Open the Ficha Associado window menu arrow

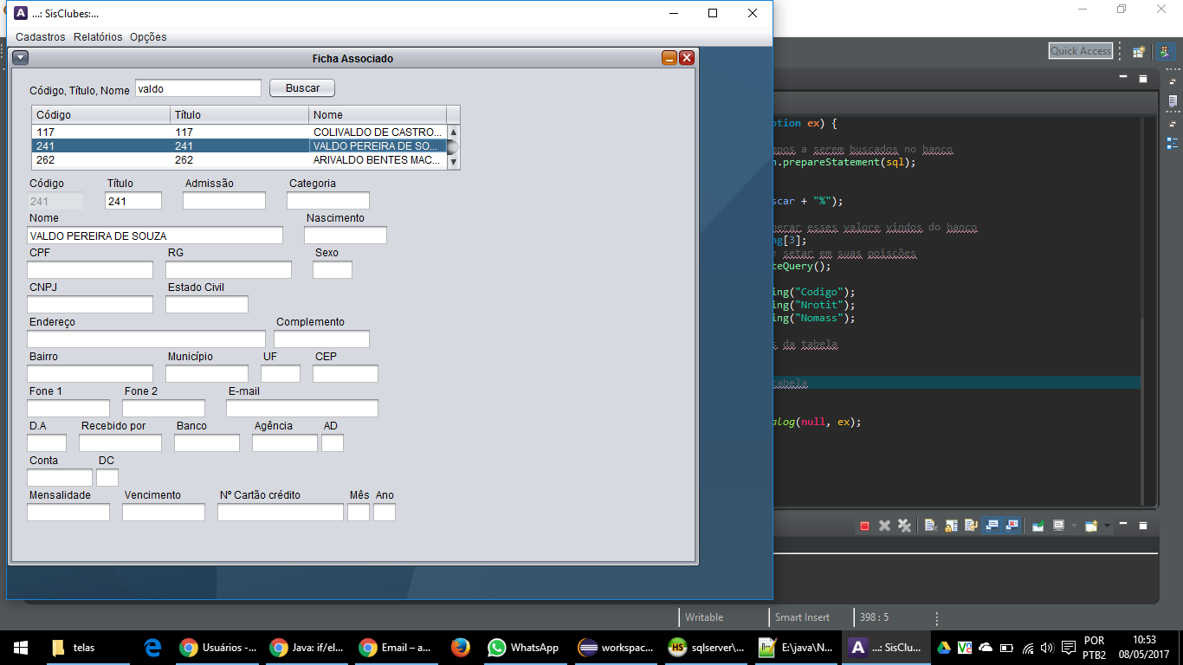pos(21,58)
